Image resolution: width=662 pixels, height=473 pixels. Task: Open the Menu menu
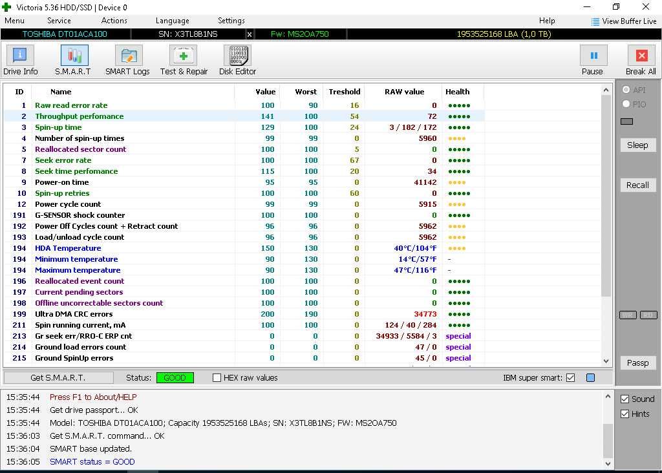(x=14, y=21)
